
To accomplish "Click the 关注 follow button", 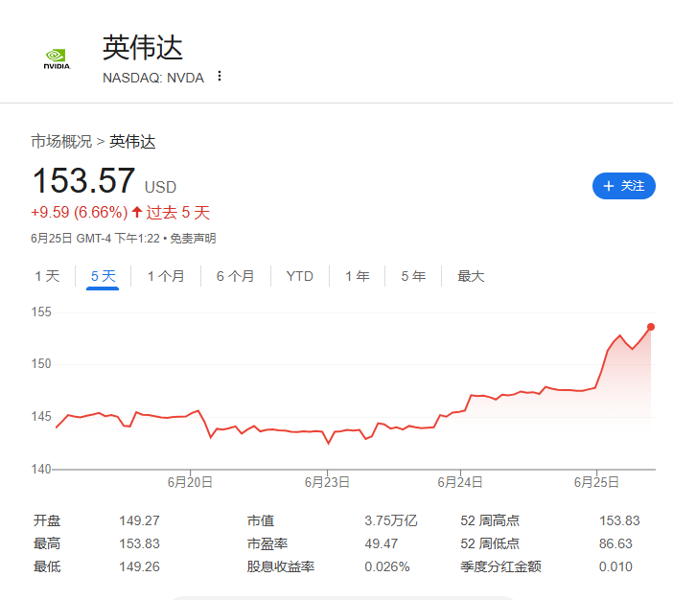I will tap(624, 186).
